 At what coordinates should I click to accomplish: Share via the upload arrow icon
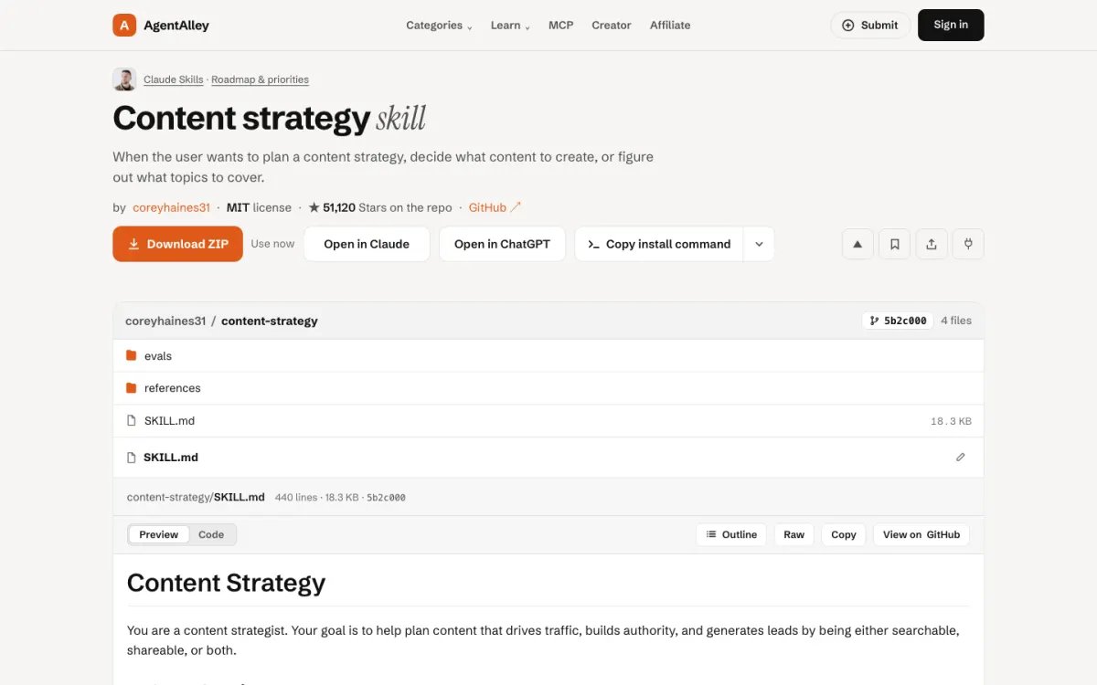click(932, 244)
